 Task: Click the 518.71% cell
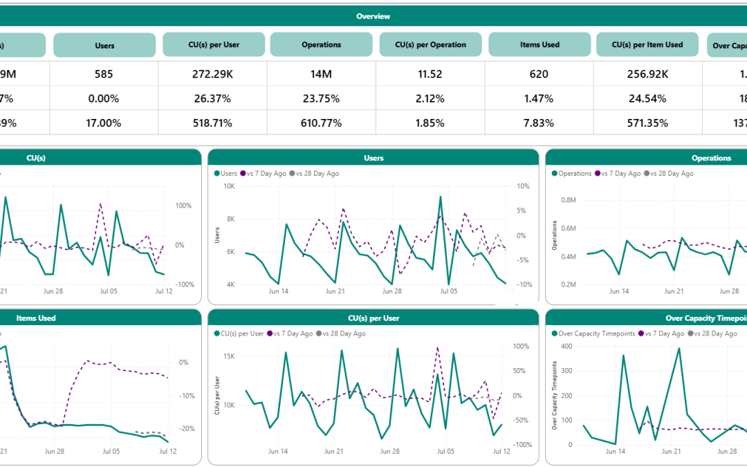[212, 123]
